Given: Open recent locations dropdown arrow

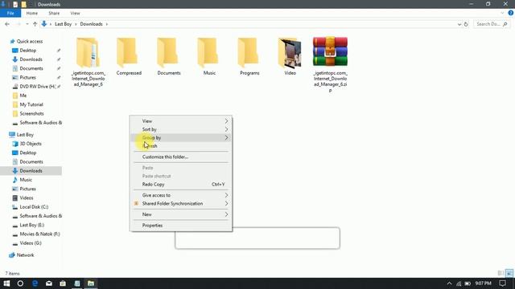Looking at the screenshot, I should click(27, 24).
